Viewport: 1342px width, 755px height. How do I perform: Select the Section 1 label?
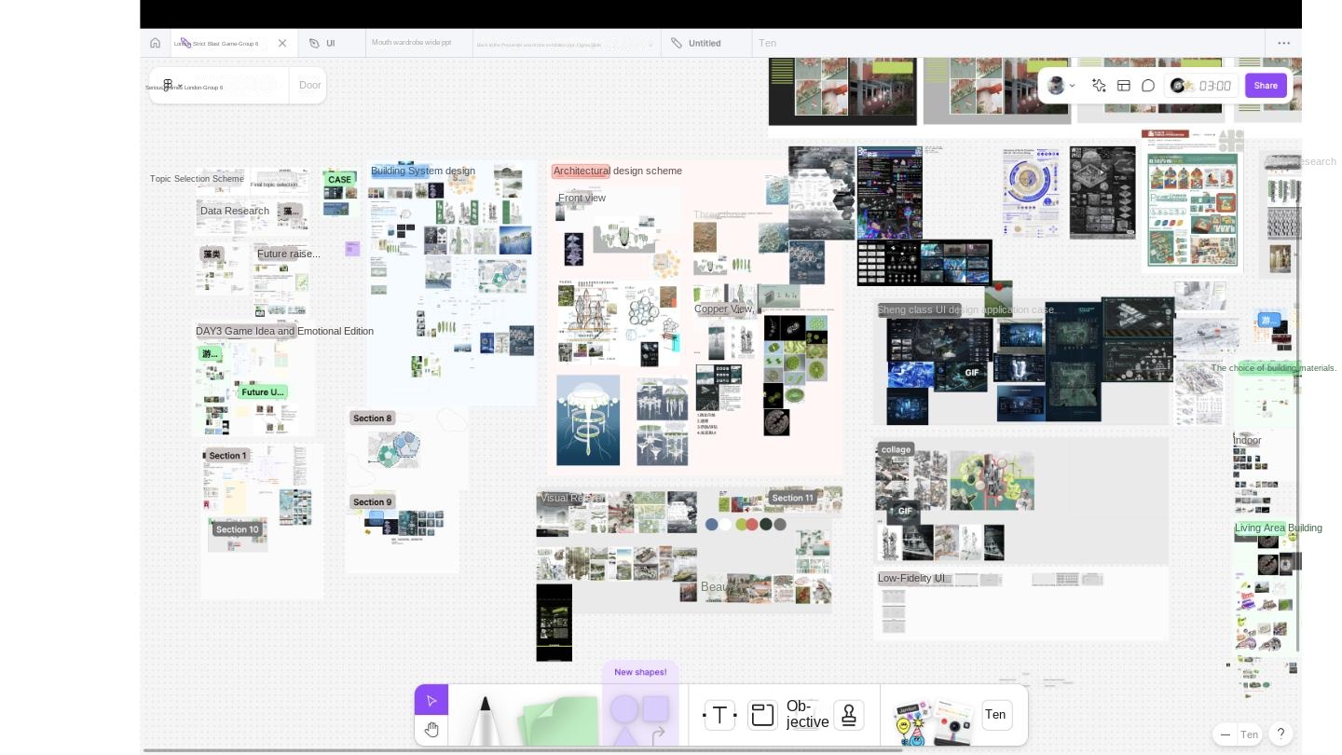tap(227, 456)
